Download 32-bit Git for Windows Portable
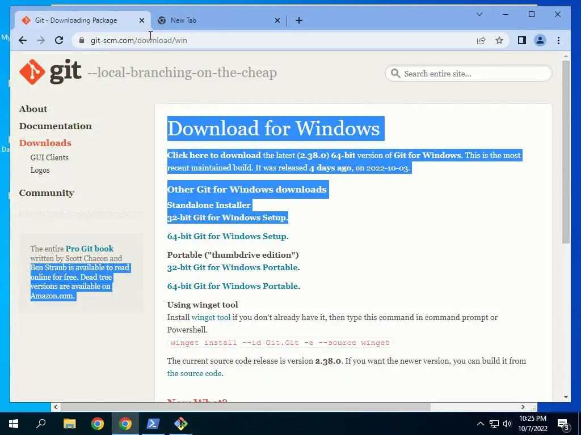The image size is (581, 435). coord(232,267)
